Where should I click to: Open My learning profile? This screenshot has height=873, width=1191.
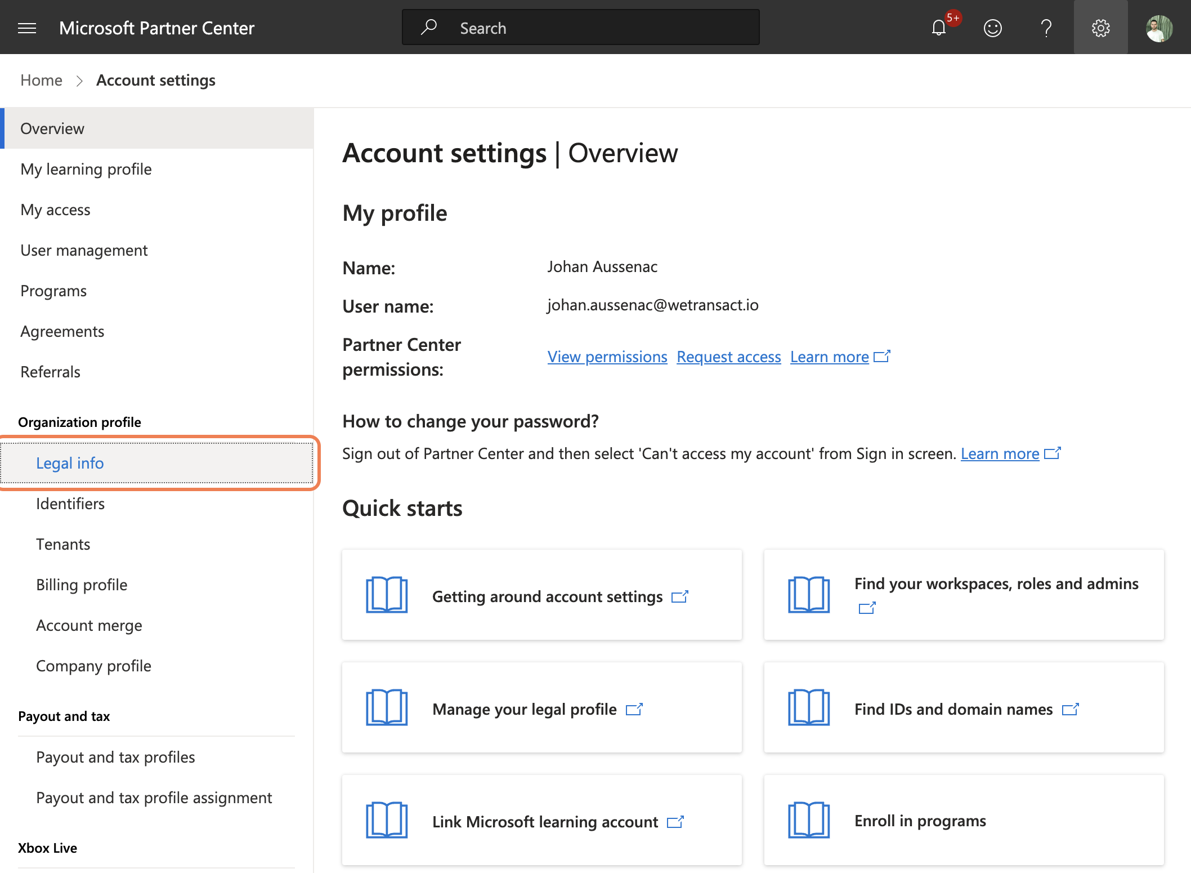(158, 169)
